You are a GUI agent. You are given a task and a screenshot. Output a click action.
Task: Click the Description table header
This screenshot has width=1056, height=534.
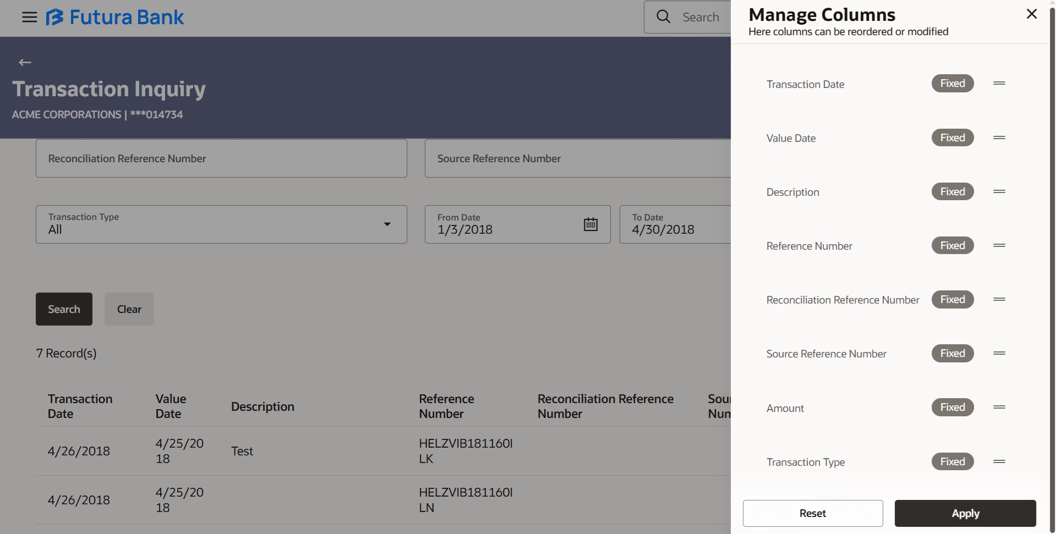coord(262,406)
